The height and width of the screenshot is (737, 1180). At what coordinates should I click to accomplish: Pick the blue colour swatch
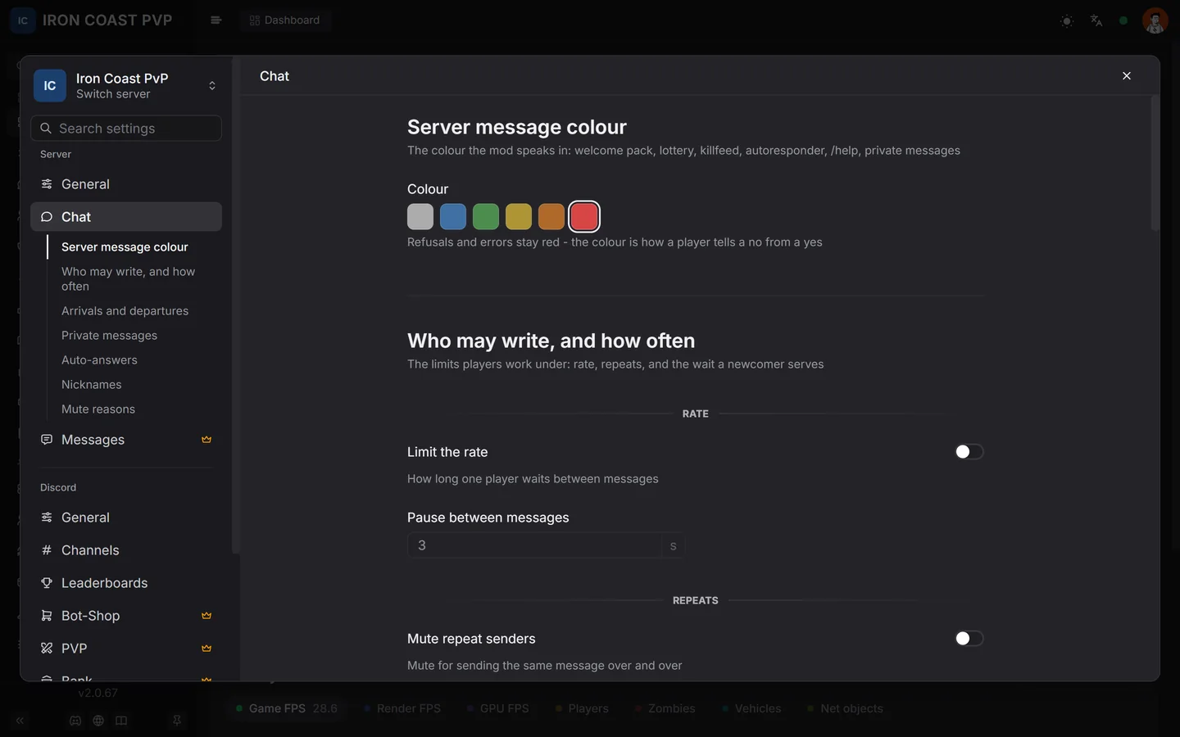(x=453, y=217)
